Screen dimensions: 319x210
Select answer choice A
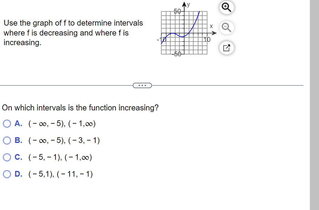click(7, 124)
